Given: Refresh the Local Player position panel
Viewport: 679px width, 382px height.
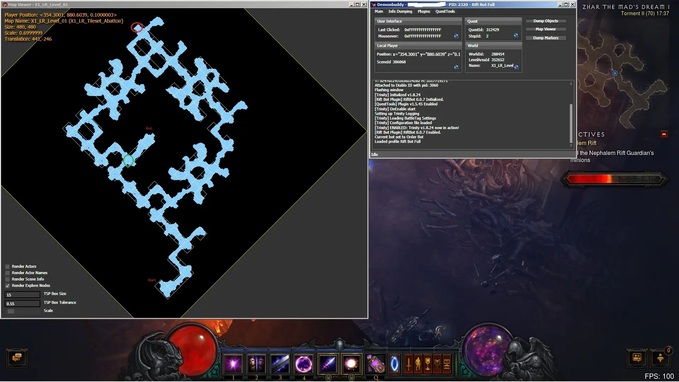Looking at the screenshot, I should [x=456, y=67].
